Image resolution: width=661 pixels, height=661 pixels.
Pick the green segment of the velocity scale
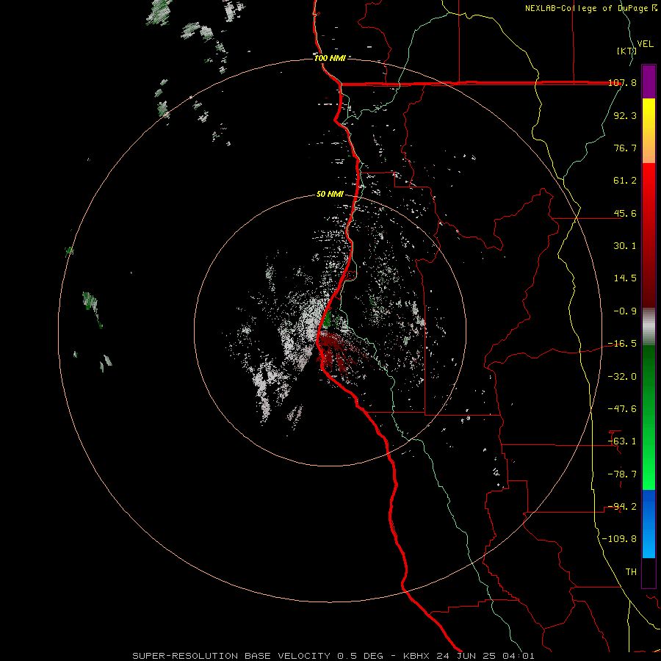[649, 417]
